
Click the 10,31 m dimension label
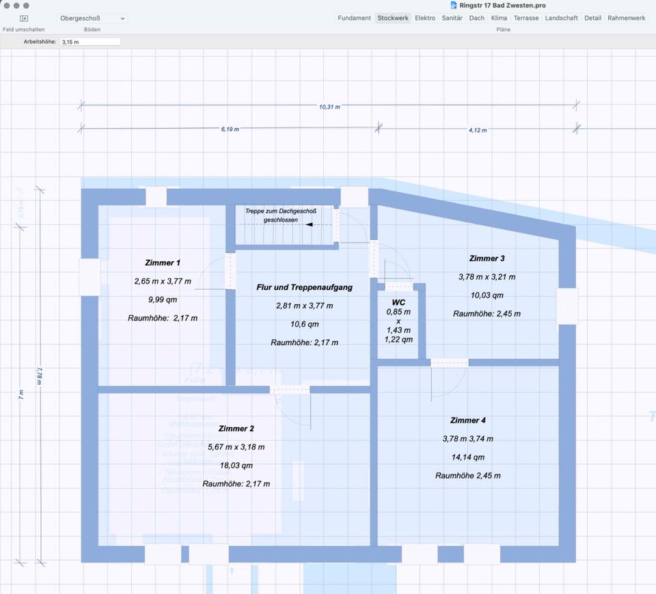click(329, 107)
